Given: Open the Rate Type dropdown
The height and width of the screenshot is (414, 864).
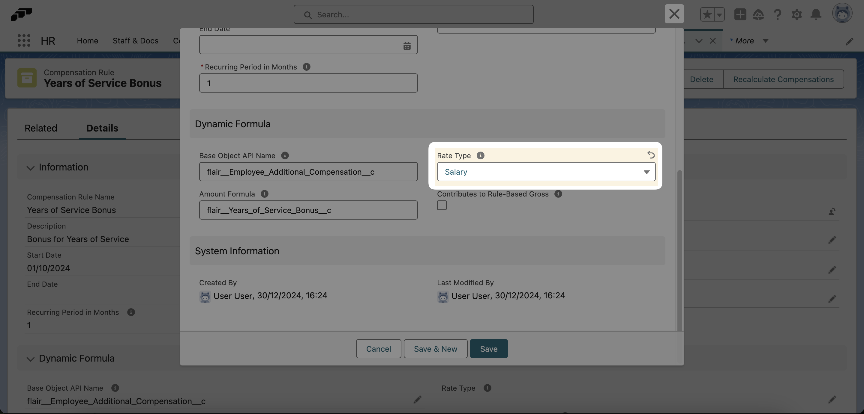Looking at the screenshot, I should coord(546,172).
